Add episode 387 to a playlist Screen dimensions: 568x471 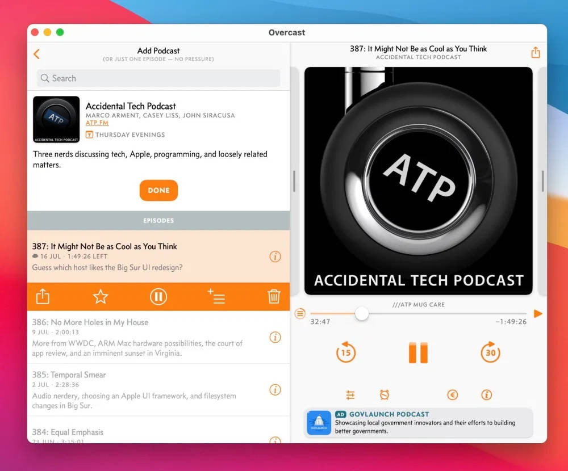216,296
